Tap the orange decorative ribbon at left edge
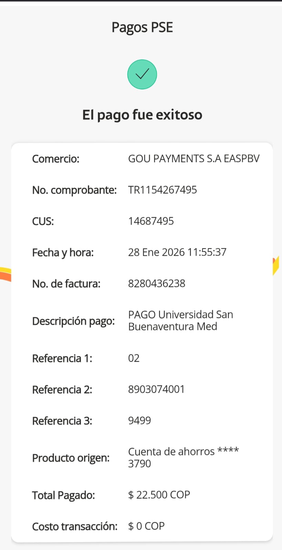 (6, 274)
